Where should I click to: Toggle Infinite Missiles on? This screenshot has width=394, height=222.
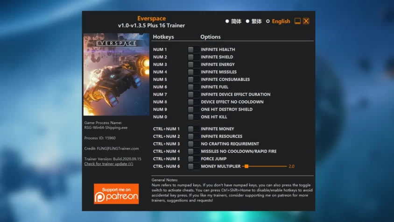193,72
